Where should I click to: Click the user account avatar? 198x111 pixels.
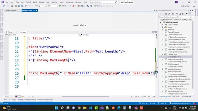(x=176, y=2)
